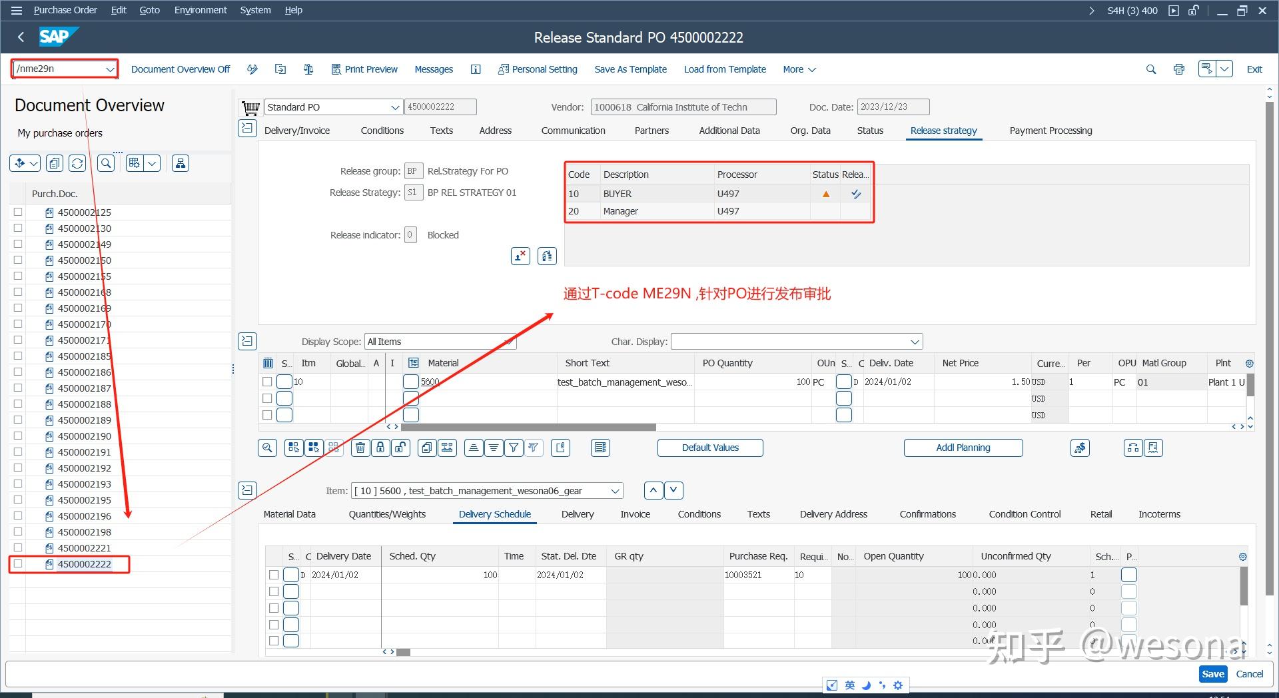Check the first delivery schedule row
Screen dimensions: 1279x698
point(274,574)
